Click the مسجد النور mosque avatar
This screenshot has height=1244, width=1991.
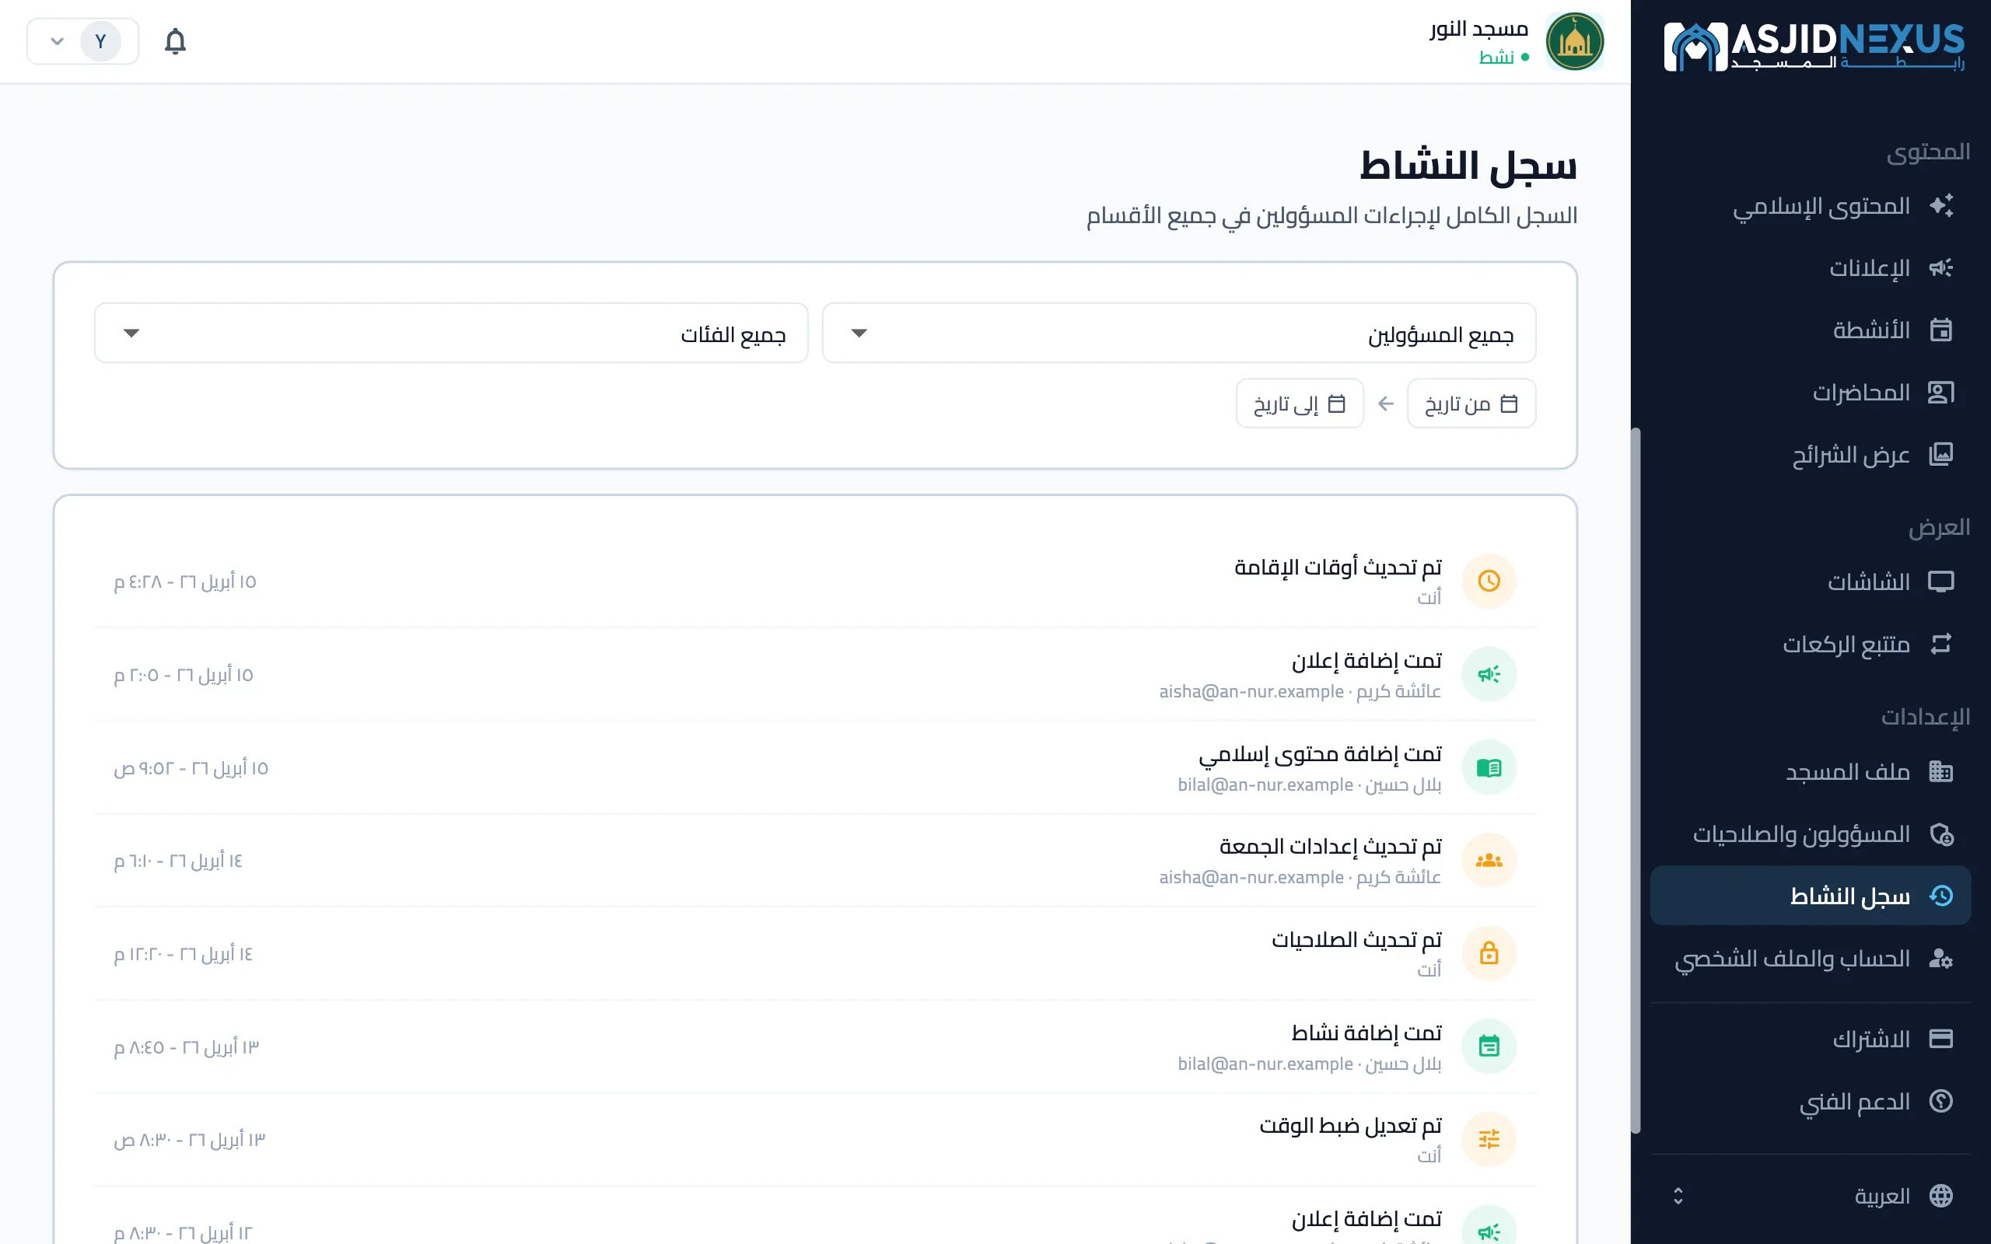[1574, 41]
